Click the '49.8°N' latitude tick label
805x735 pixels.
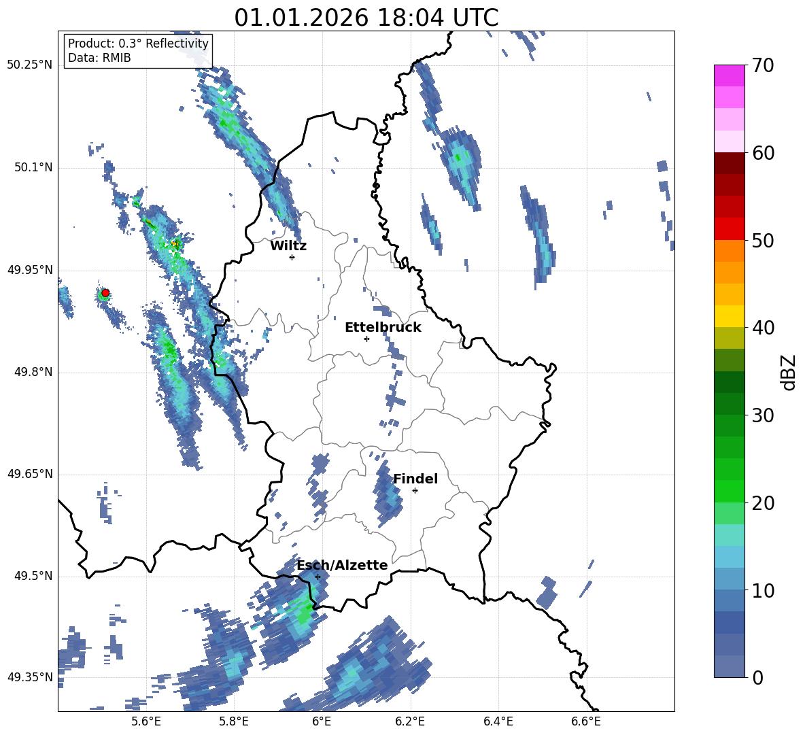click(33, 372)
